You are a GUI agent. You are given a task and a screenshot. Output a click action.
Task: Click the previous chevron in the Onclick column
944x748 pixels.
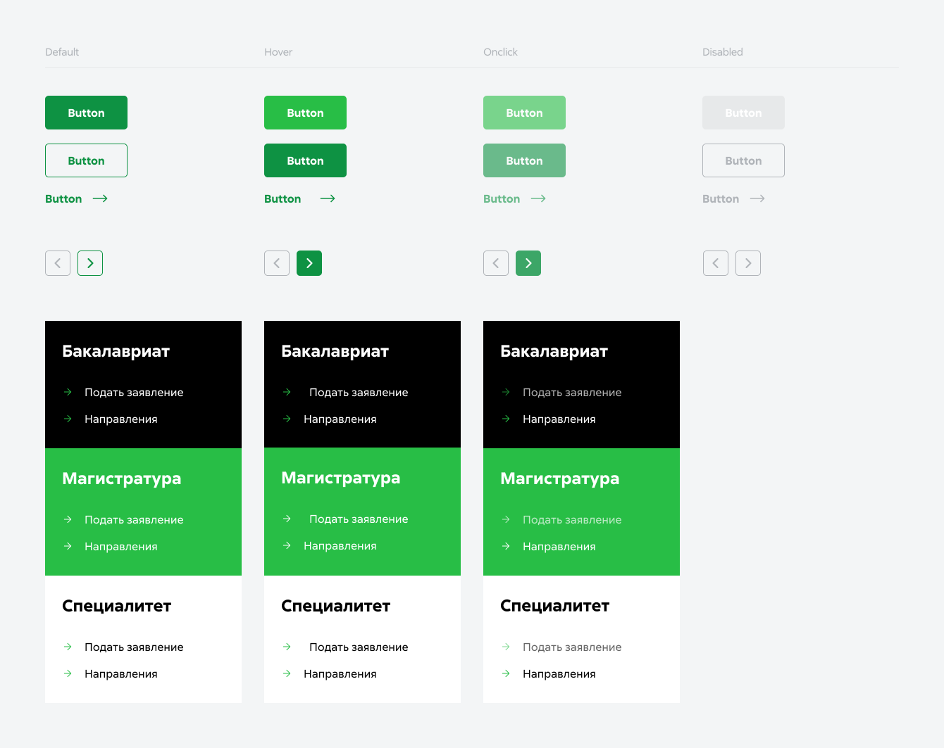tap(496, 263)
